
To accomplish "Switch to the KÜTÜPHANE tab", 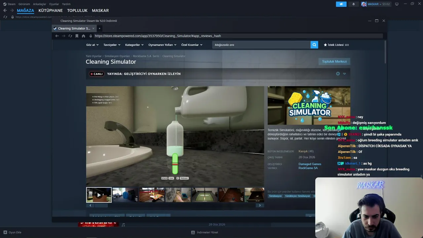I will 51,11.
